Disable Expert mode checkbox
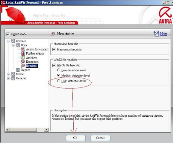 click(8, 34)
